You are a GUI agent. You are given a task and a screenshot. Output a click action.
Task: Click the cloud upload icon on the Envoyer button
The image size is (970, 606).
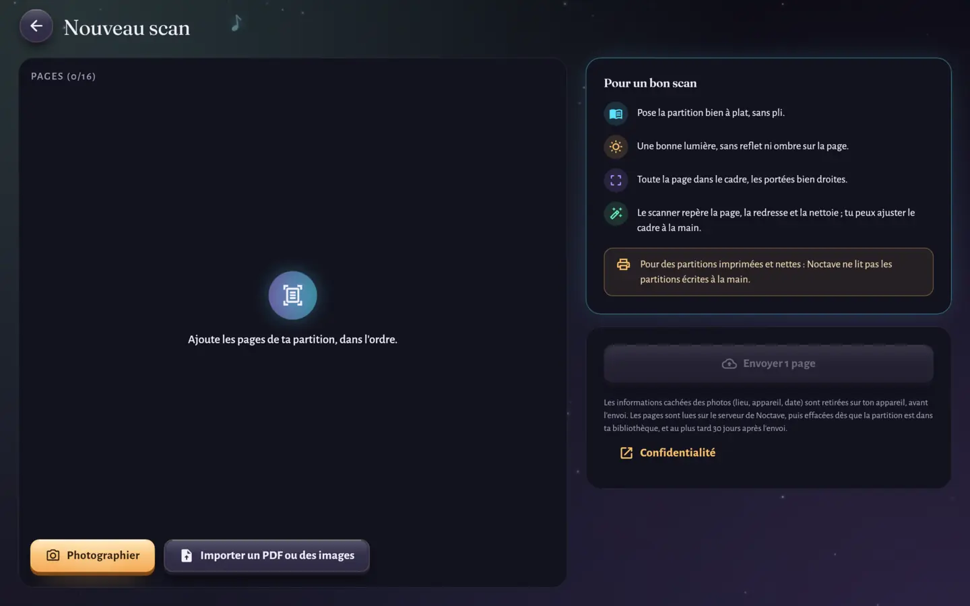pyautogui.click(x=729, y=364)
